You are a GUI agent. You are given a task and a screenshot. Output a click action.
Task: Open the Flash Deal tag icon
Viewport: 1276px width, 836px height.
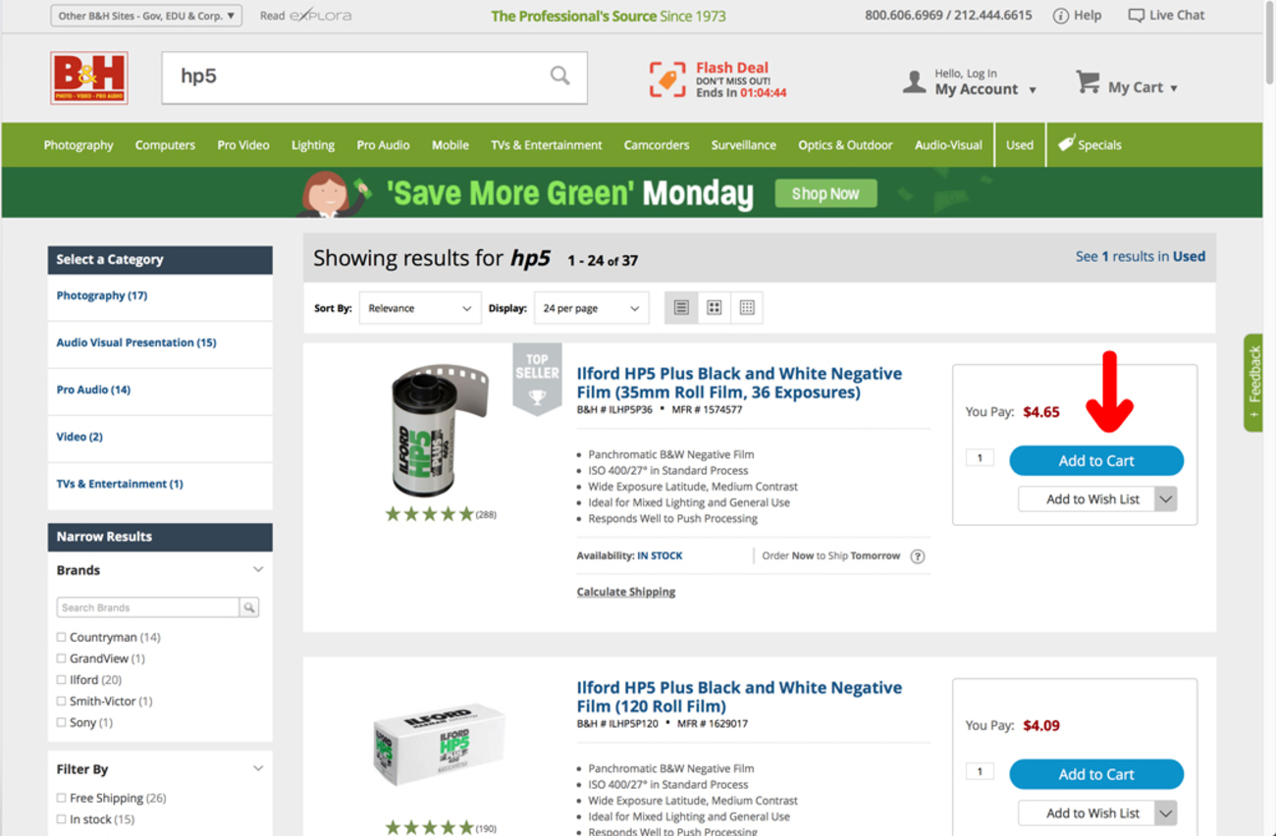pyautogui.click(x=667, y=79)
